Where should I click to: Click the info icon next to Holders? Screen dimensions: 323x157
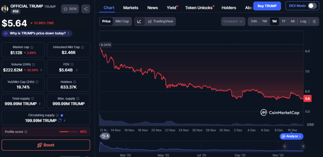click(x=74, y=82)
